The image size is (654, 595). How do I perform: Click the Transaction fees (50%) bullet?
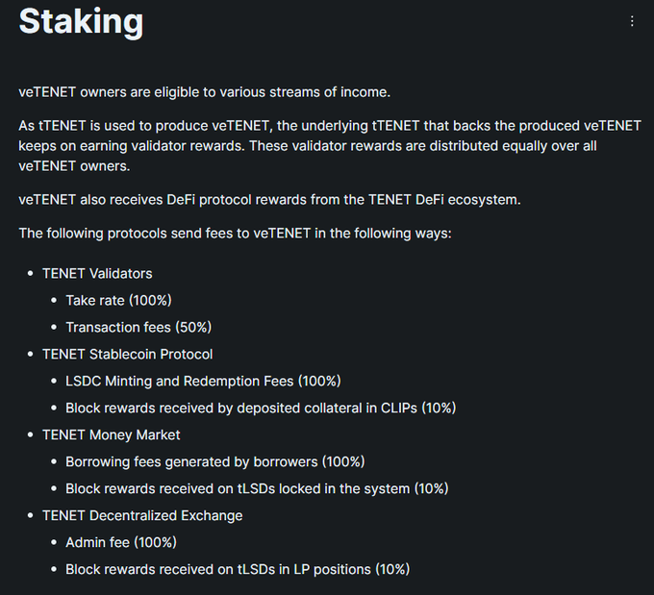[x=138, y=328]
